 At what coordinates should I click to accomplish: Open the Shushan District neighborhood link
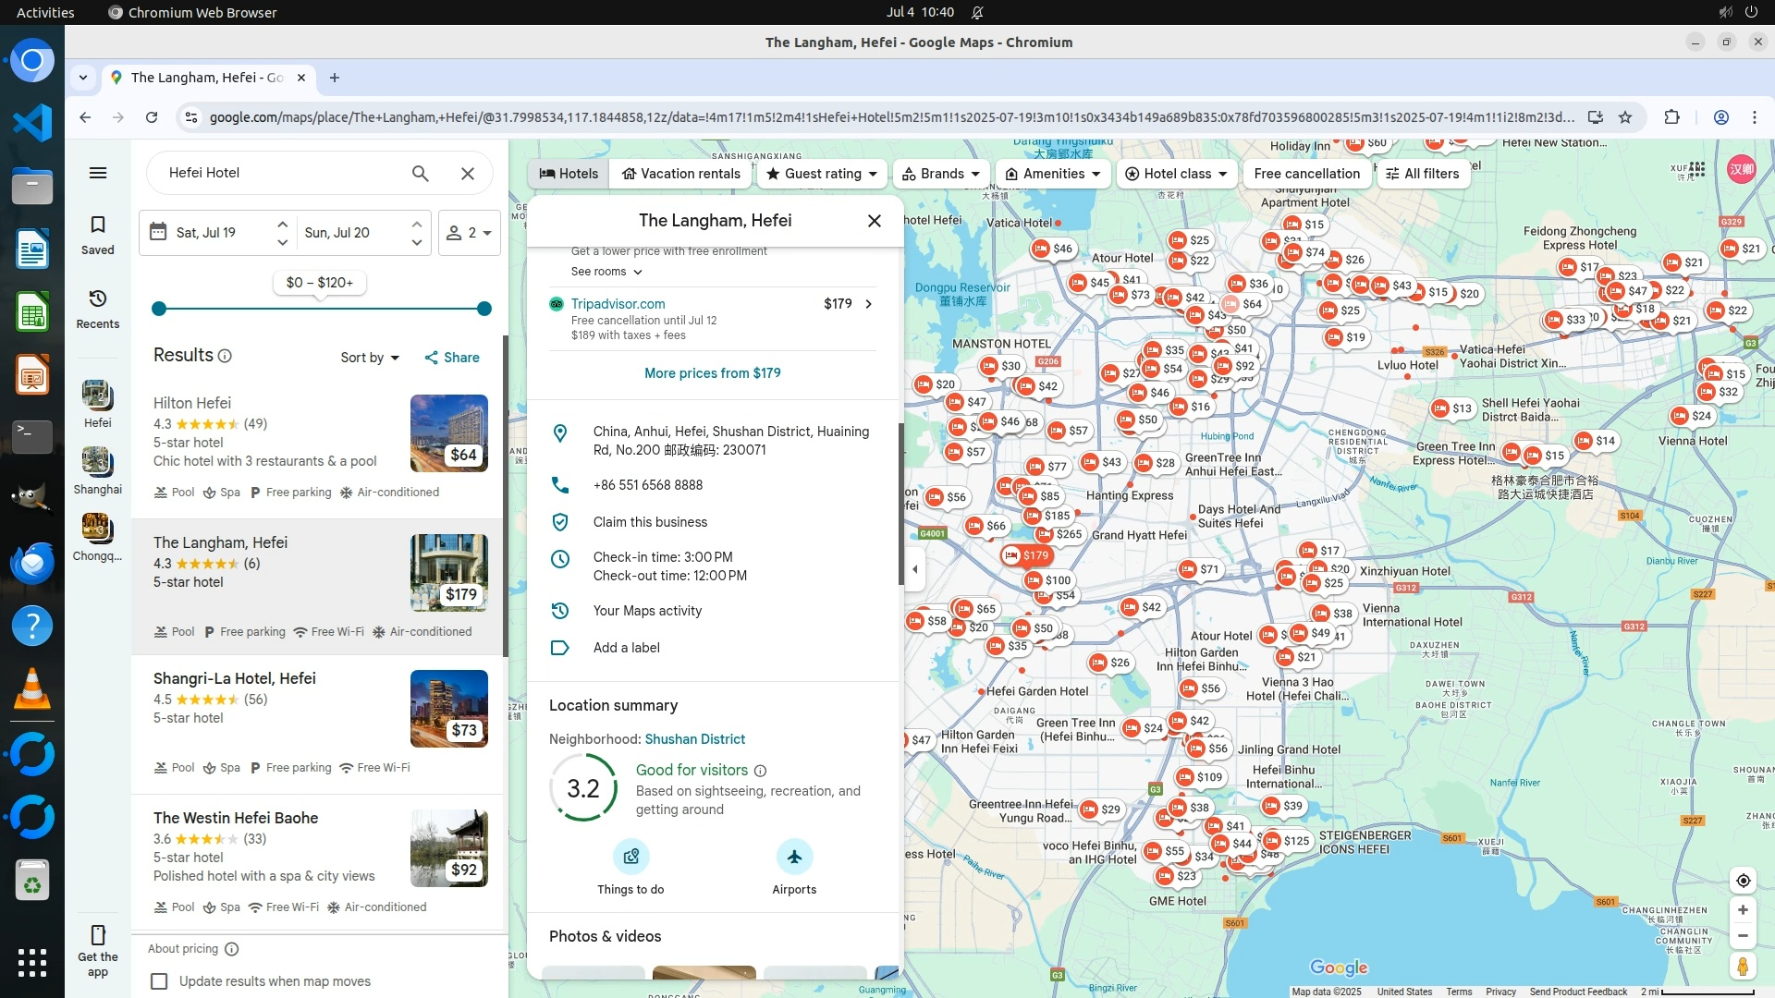point(694,739)
